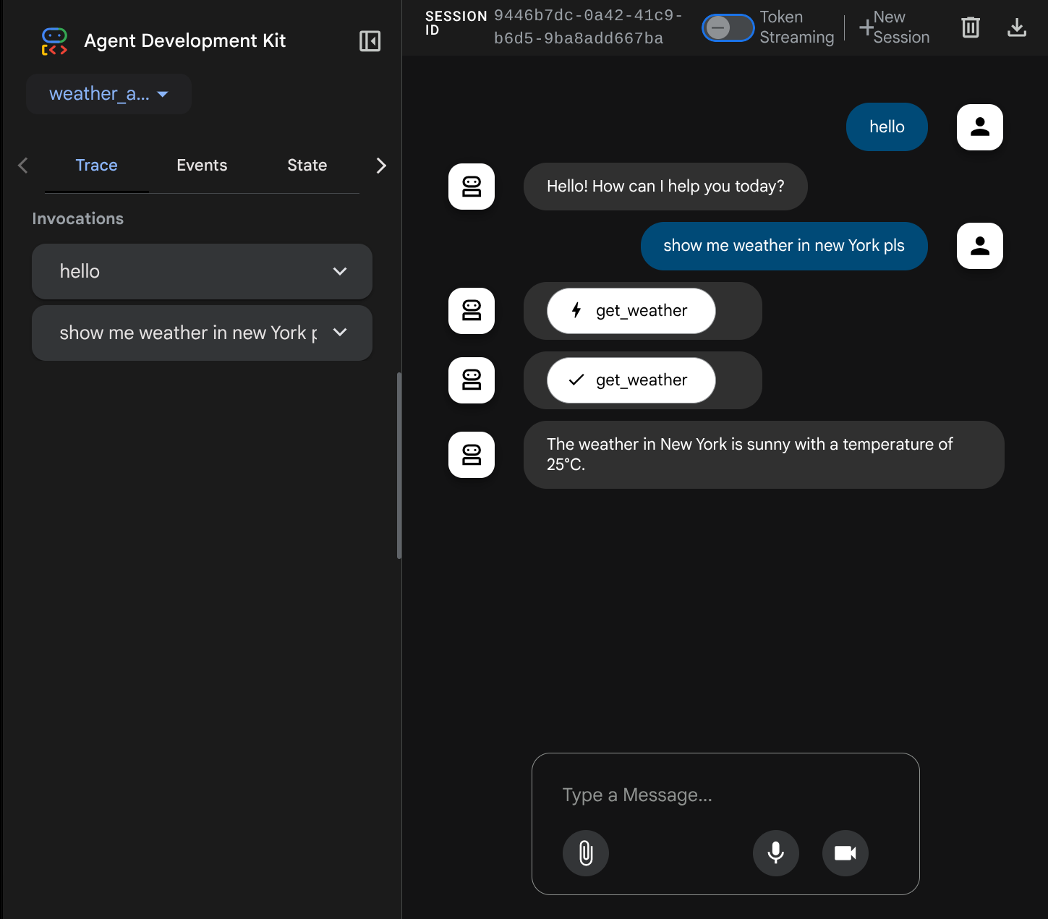Viewport: 1048px width, 919px height.
Task: Click the Type a Message input field
Action: [x=725, y=795]
